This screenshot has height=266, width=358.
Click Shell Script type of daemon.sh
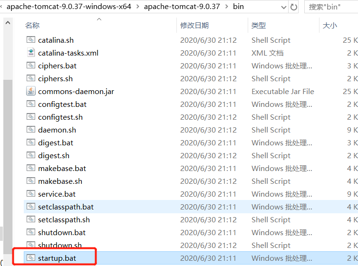point(271,130)
